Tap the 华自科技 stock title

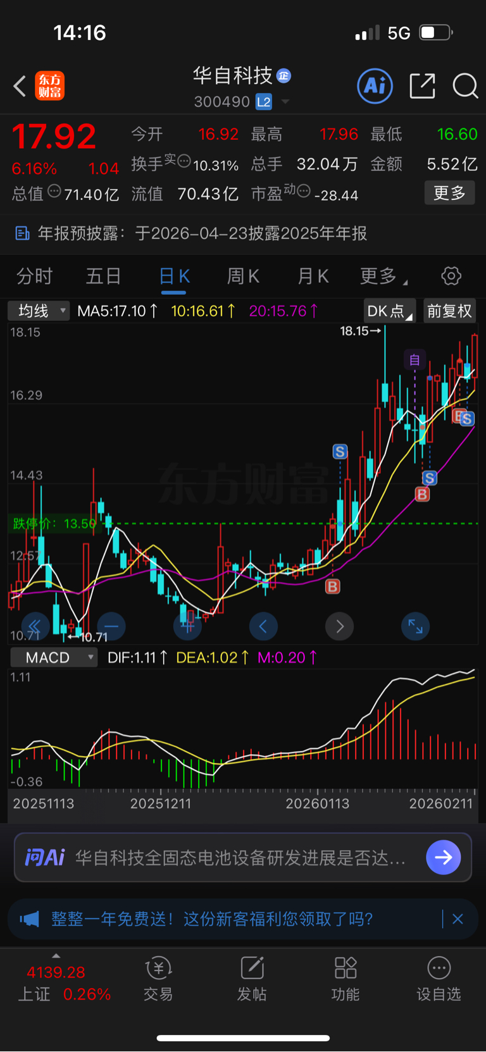pos(232,76)
